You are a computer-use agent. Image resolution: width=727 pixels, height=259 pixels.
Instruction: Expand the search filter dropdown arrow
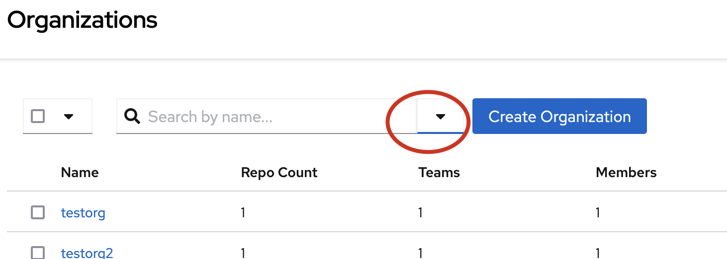click(x=440, y=117)
